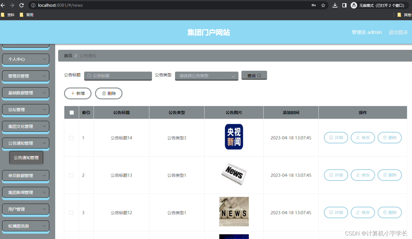Open the 请选择公告类型 dropdown
This screenshot has width=412, height=239.
click(207, 76)
